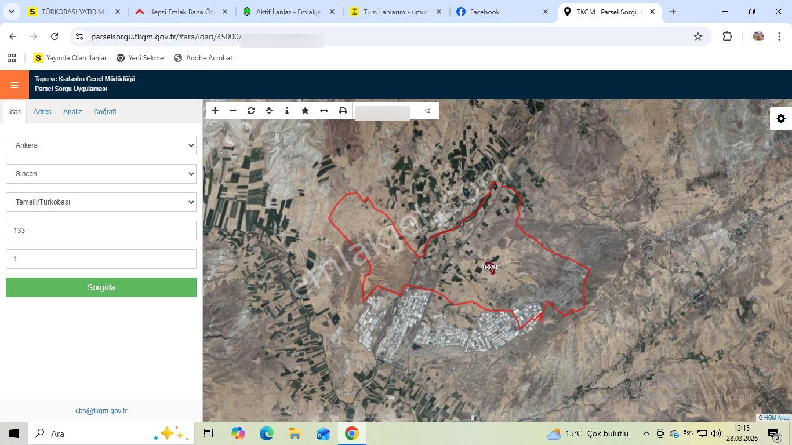Open the Chrome profile avatar
Viewport: 792px width, 445px height.
click(758, 37)
